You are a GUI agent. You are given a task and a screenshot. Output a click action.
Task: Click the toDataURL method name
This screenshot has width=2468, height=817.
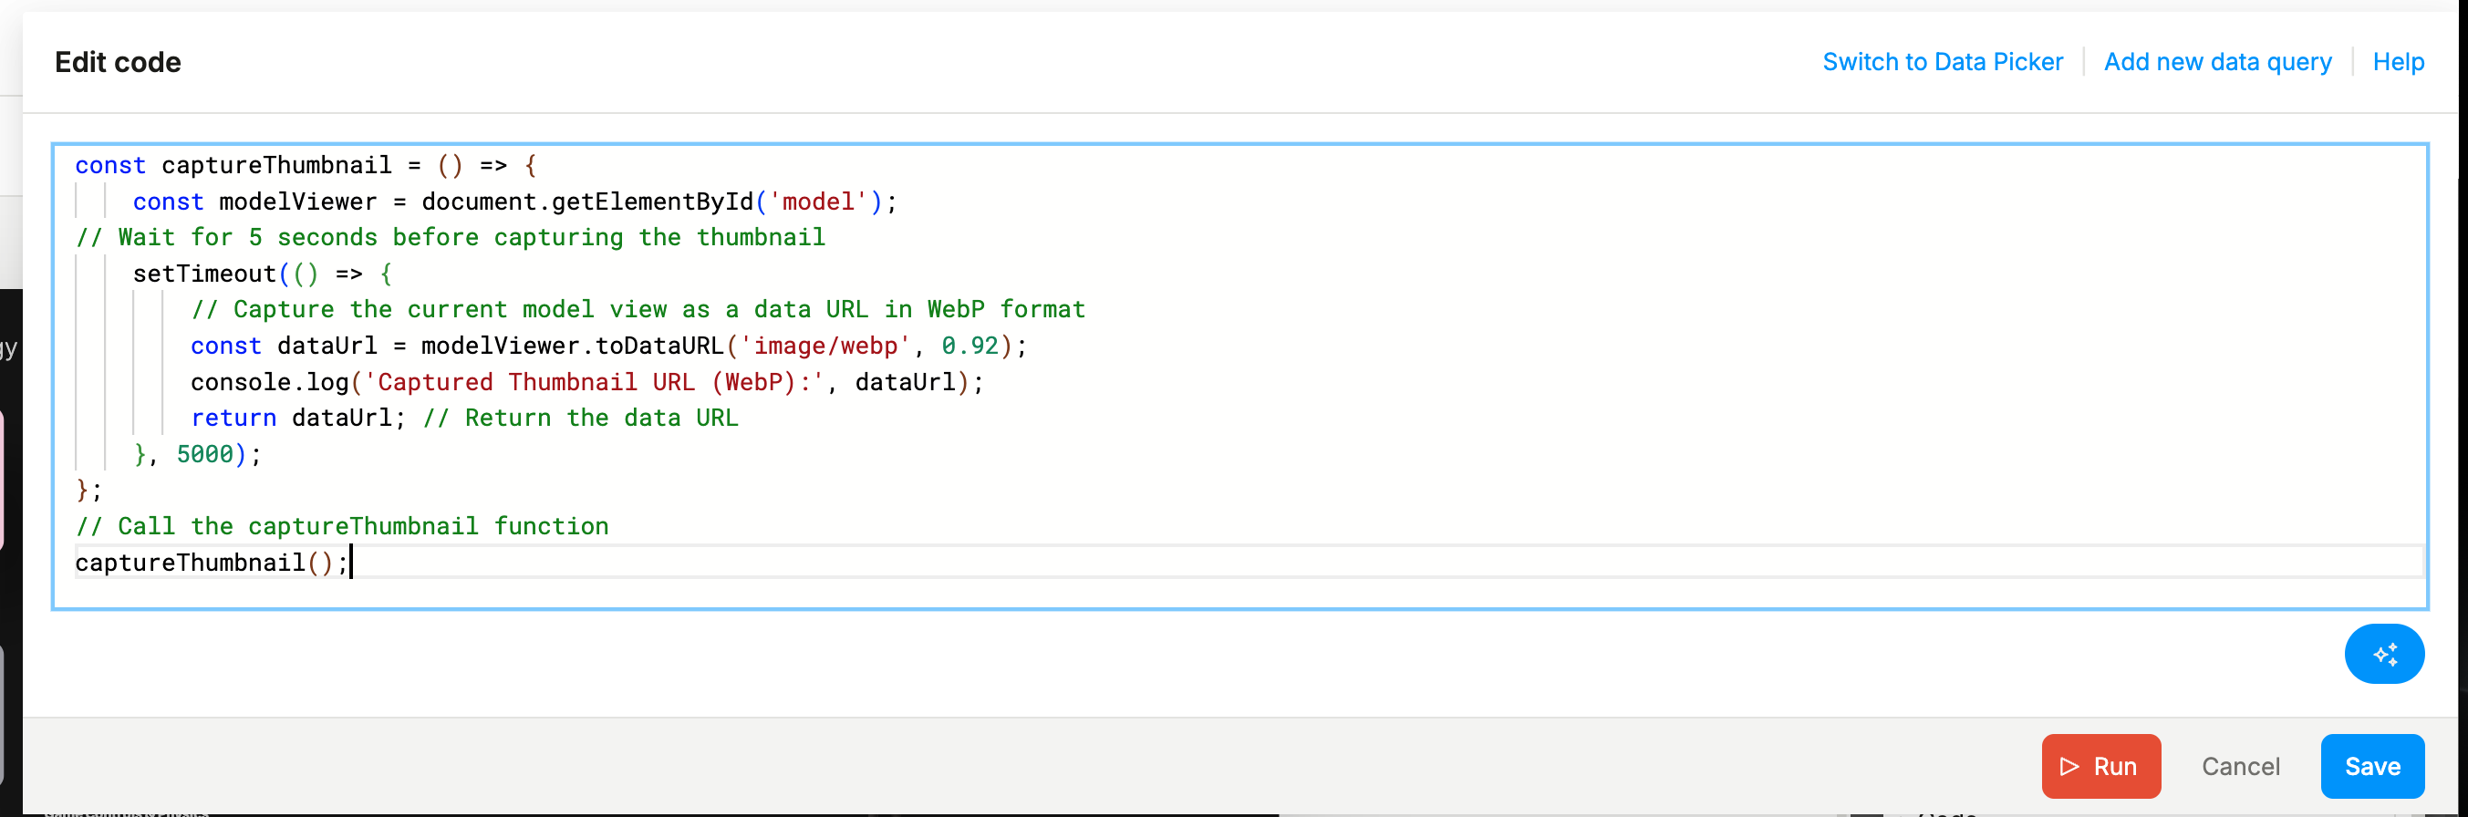(659, 346)
